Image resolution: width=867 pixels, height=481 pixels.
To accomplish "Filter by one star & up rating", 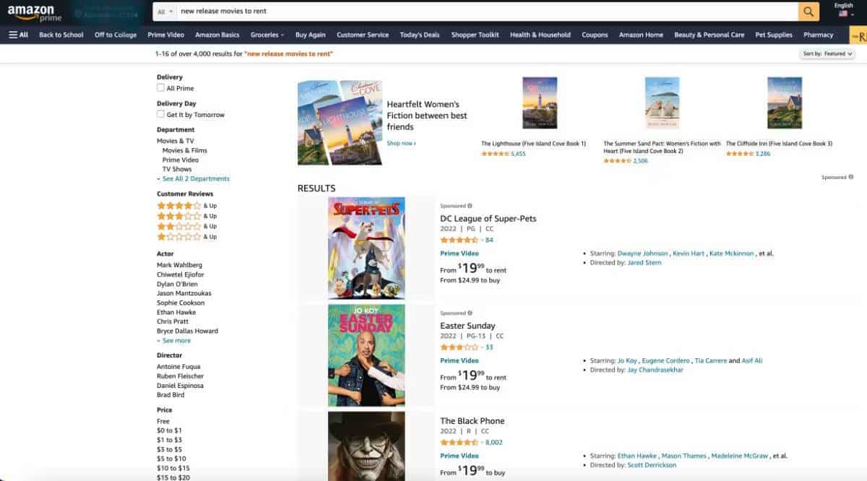I will click(x=179, y=237).
